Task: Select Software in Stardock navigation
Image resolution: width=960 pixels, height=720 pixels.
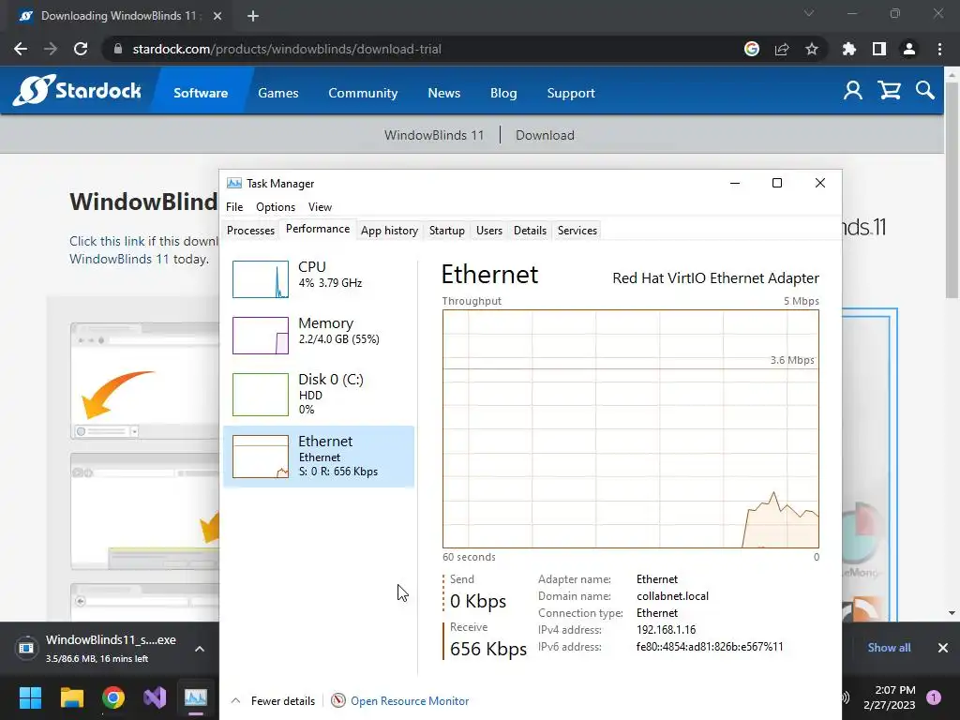Action: [x=201, y=93]
